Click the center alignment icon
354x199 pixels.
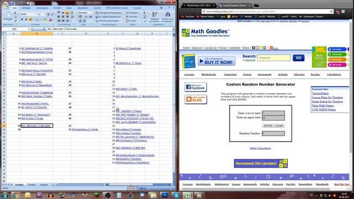click(63, 17)
